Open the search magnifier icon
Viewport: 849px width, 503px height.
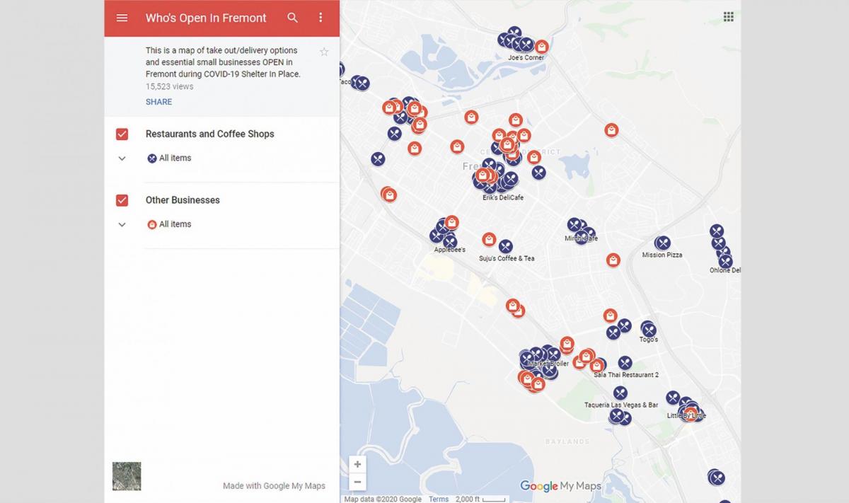coord(292,18)
